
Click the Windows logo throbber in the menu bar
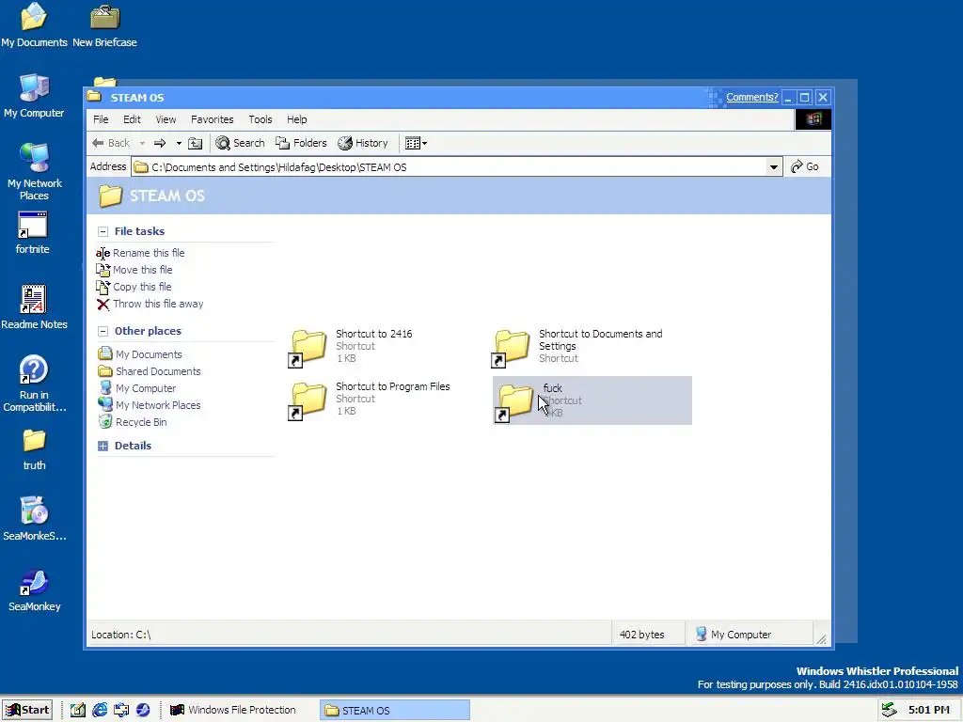point(813,119)
